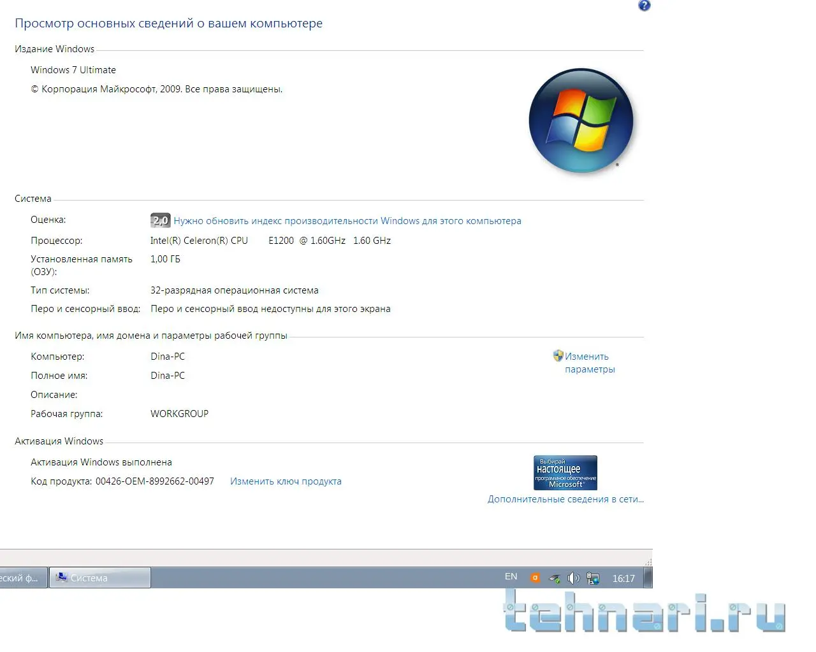Image resolution: width=816 pixels, height=652 pixels.
Task: Click the shield icon beside Изменить параметры
Action: (x=558, y=356)
